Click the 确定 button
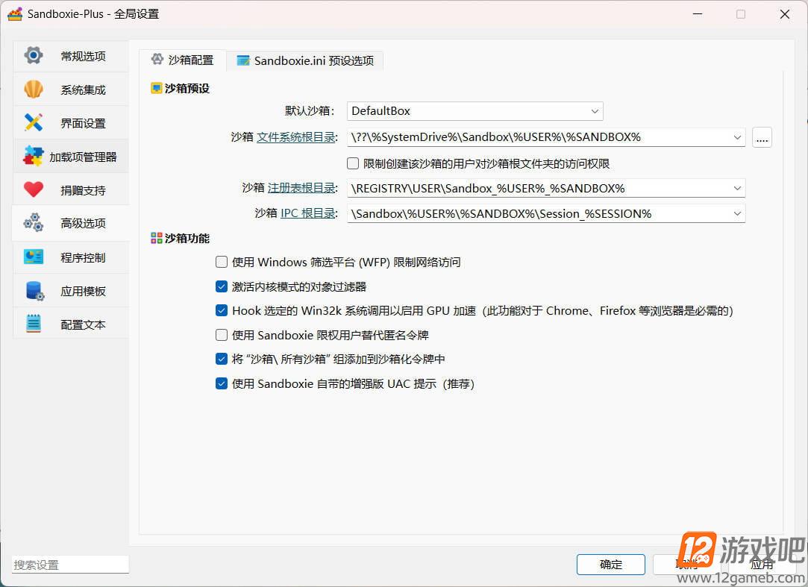 pos(610,565)
